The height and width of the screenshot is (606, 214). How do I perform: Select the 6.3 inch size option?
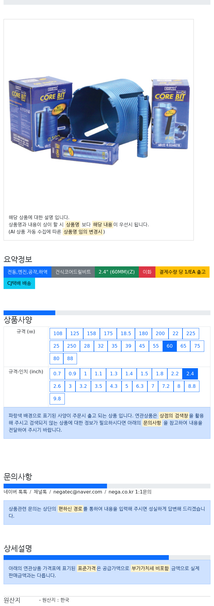click(x=140, y=386)
